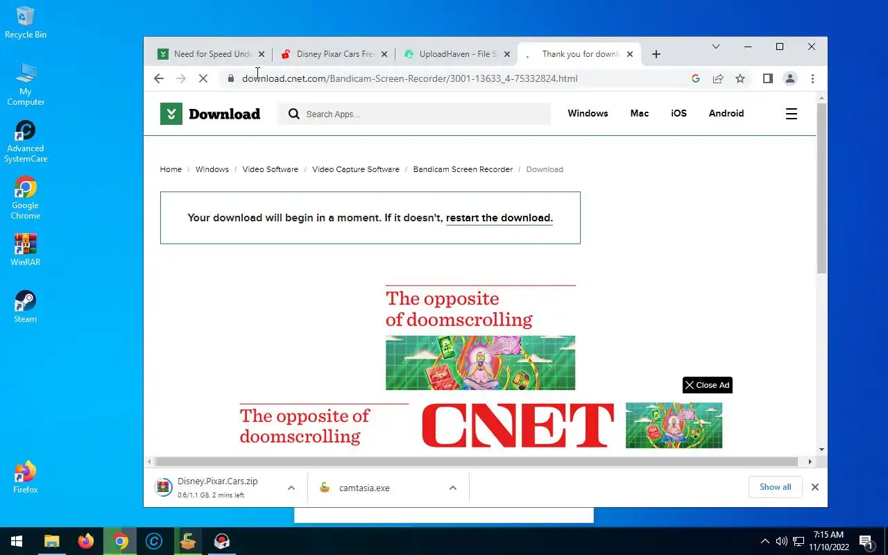View site information lock icon
The image size is (888, 555).
pos(231,78)
